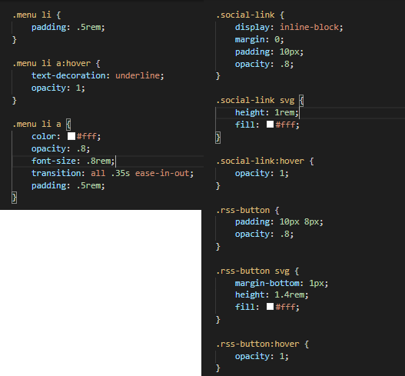This screenshot has height=376, width=405.
Task: Place cursor on ".menu li a {" selector
Action: click(41, 124)
